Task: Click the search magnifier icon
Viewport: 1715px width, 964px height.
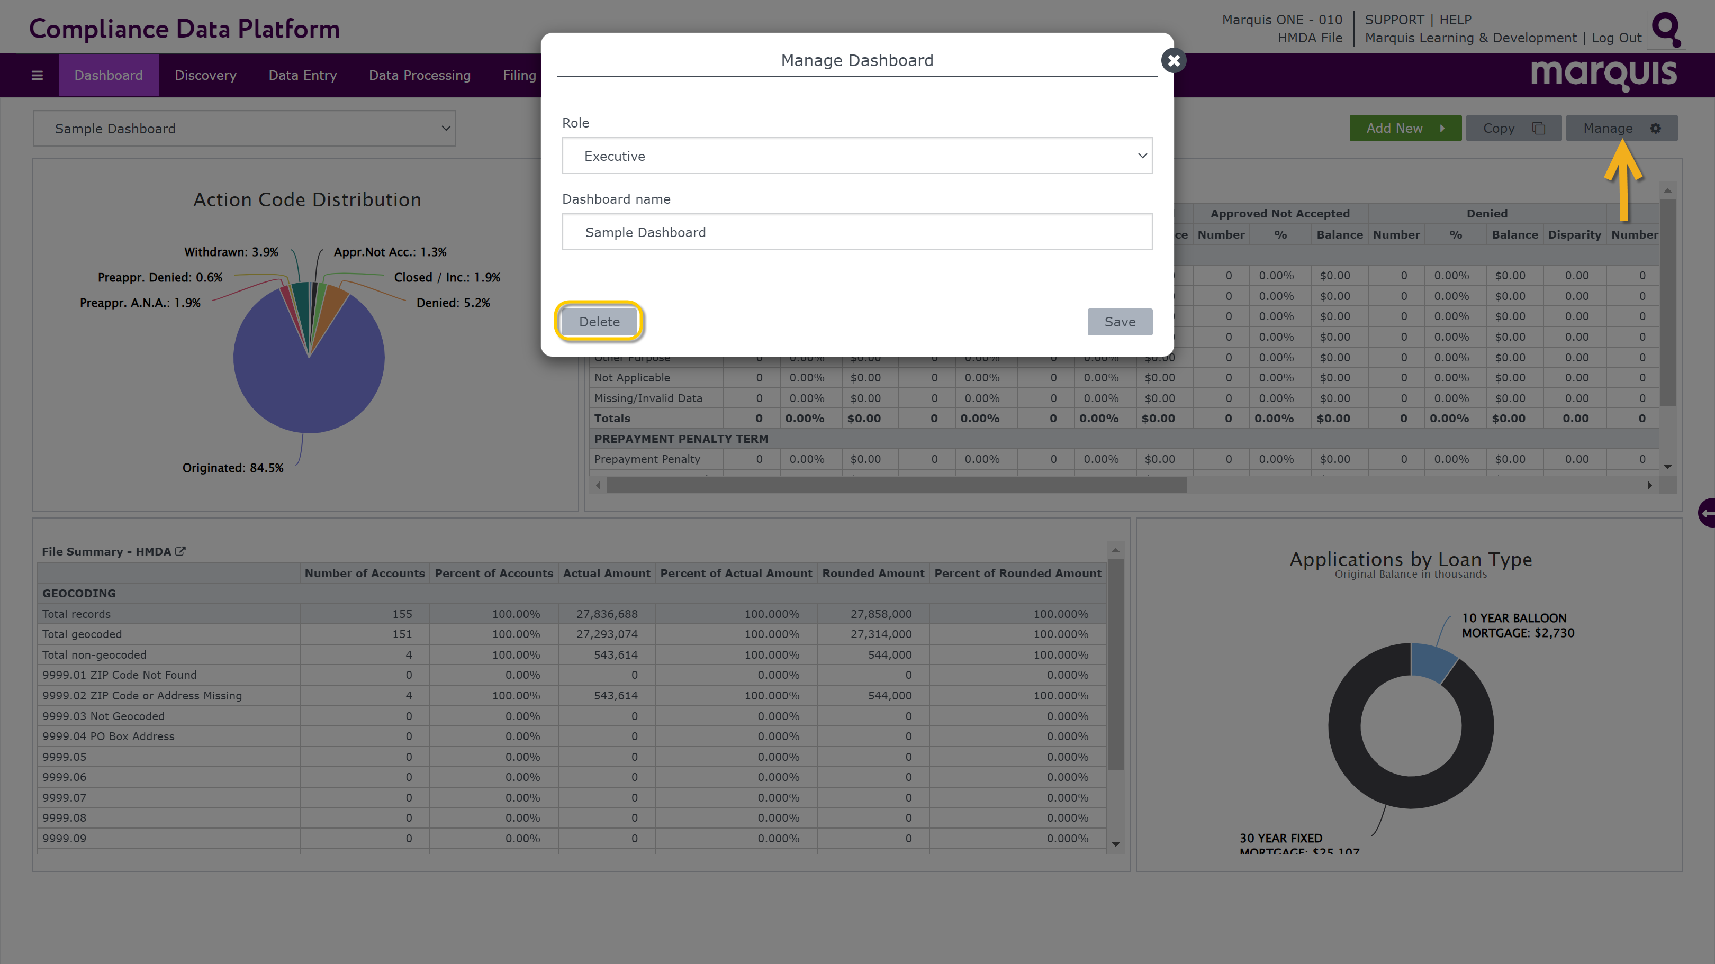Action: click(x=1666, y=29)
